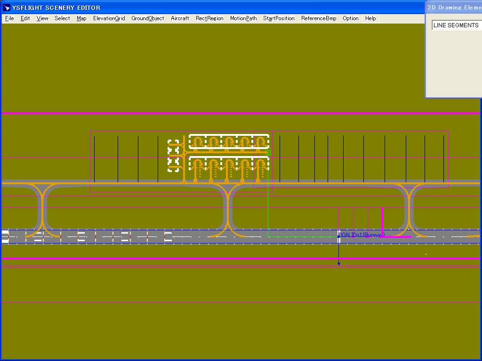Viewport: 482px width, 361px height.
Task: Open the View menu
Action: [42, 18]
